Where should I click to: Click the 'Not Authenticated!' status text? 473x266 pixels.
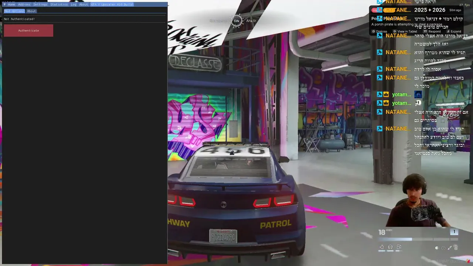click(19, 19)
